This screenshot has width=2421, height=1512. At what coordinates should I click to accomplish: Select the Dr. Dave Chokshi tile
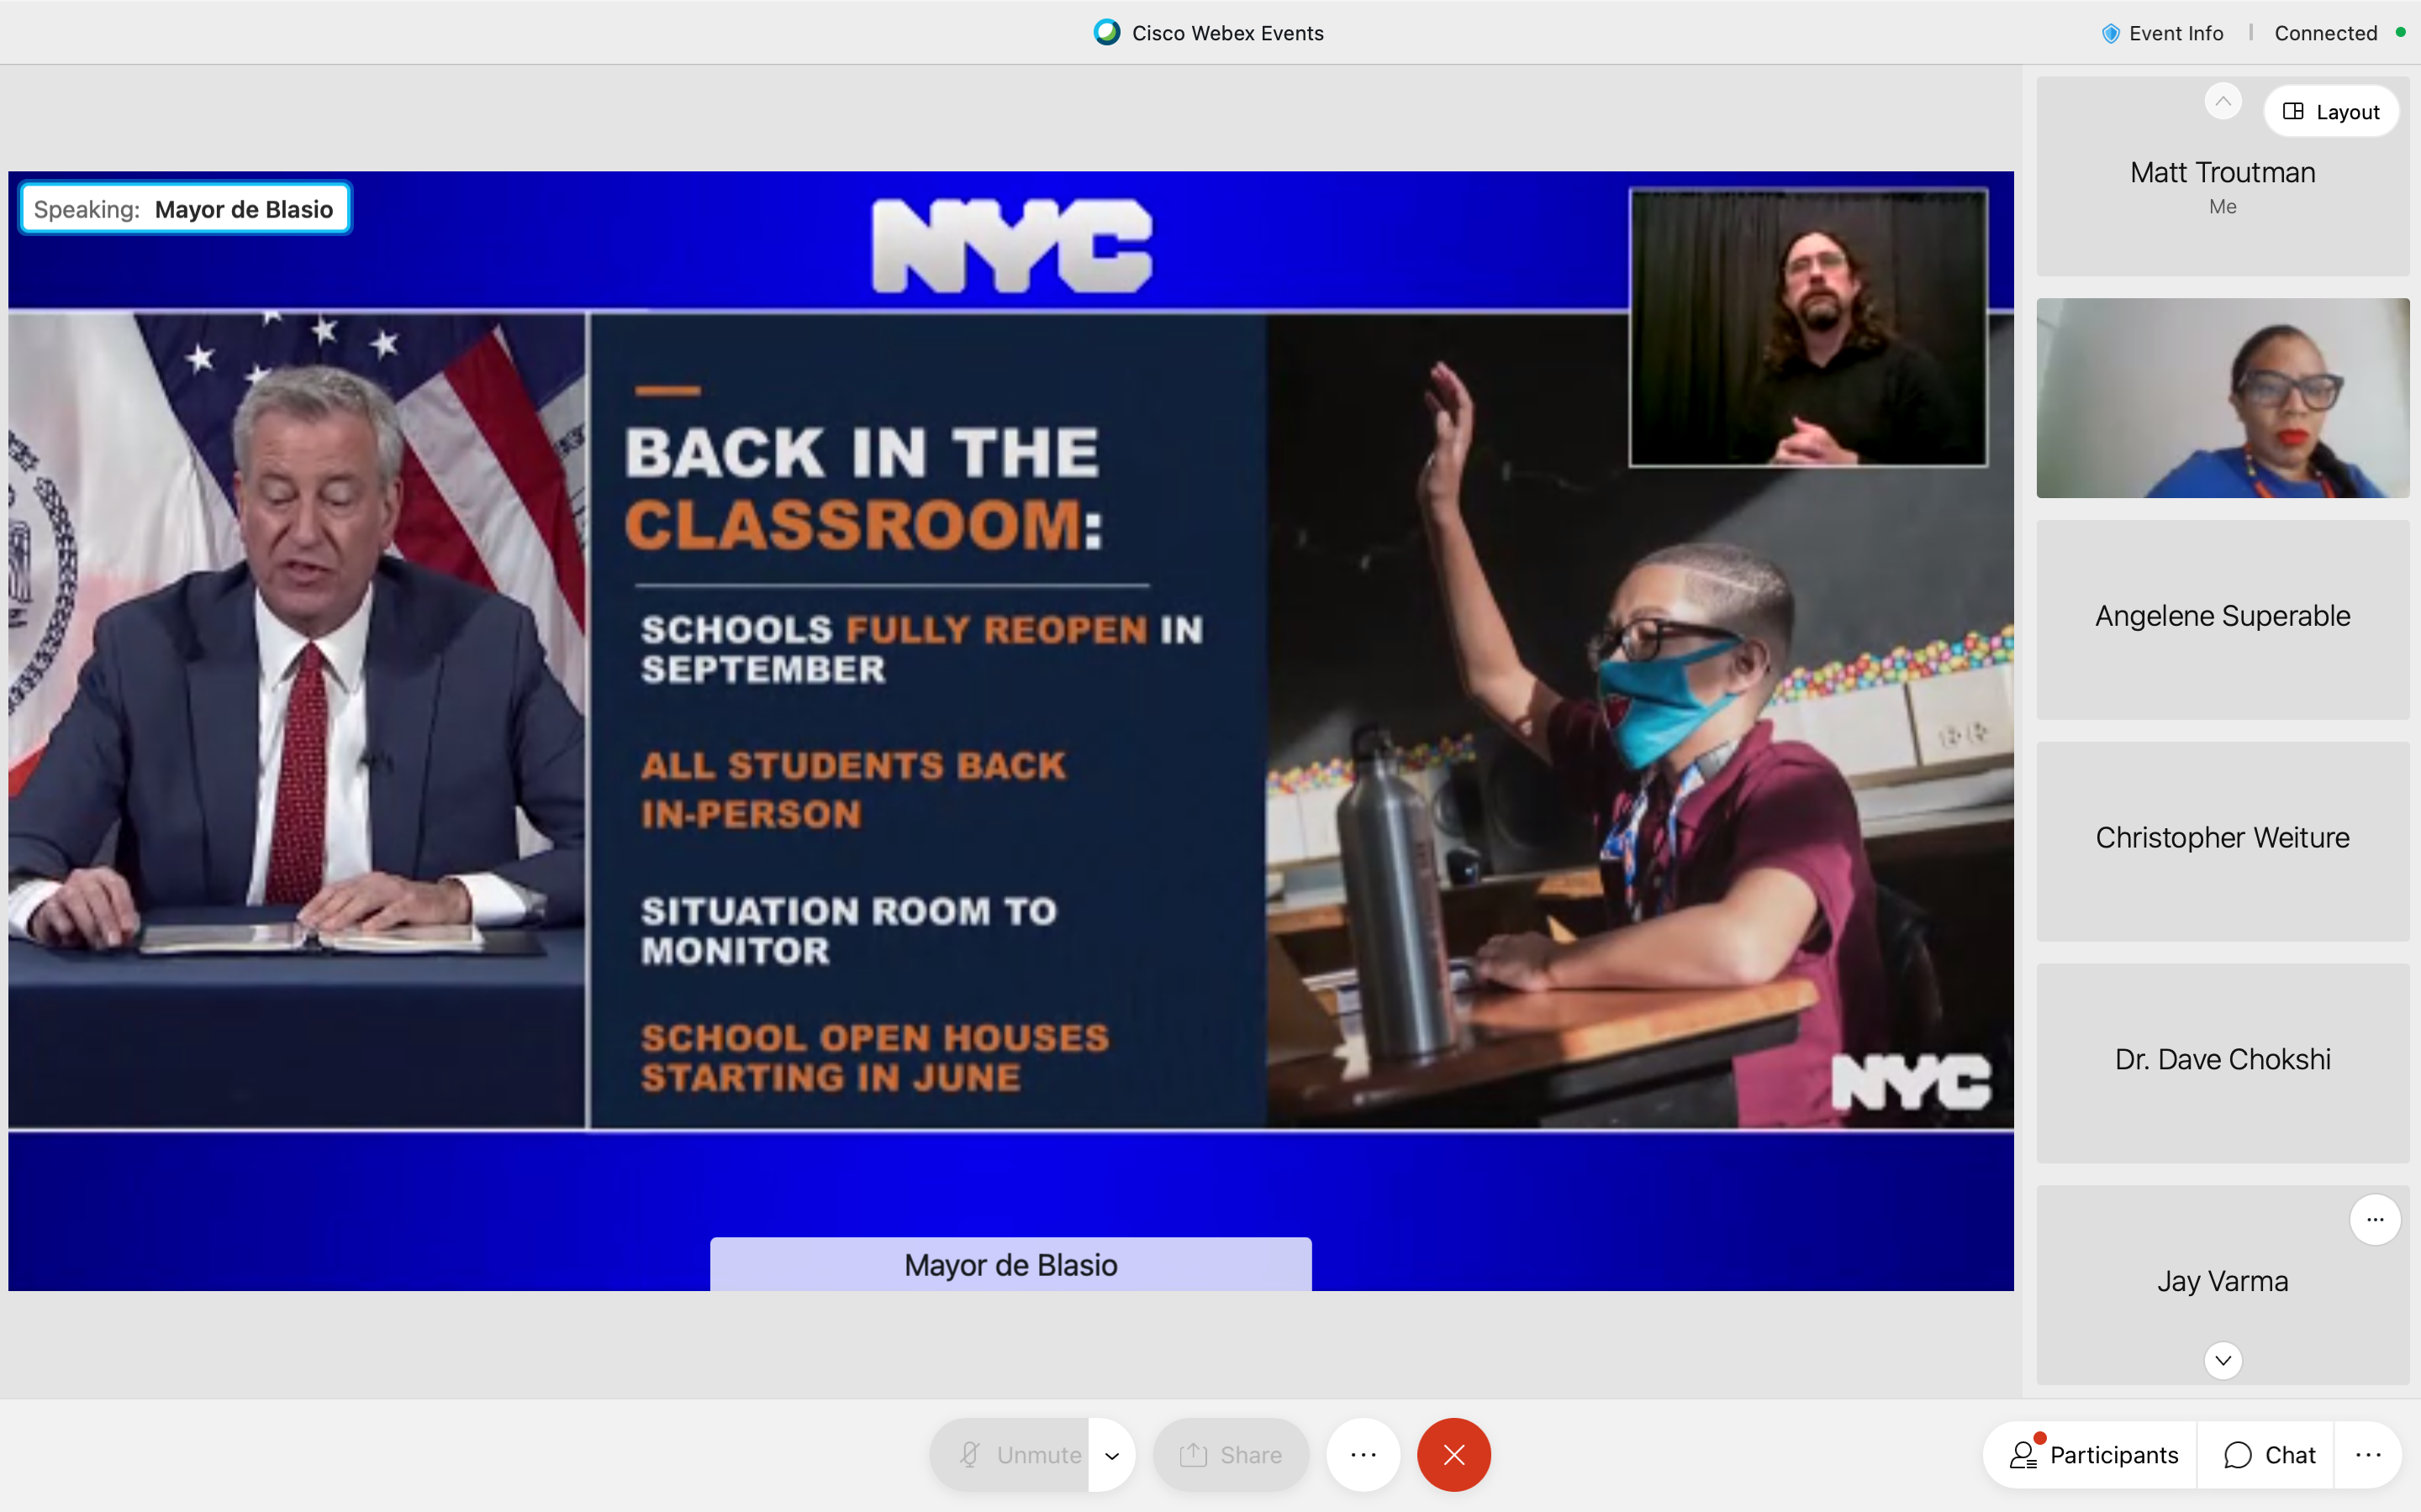coord(2222,1060)
